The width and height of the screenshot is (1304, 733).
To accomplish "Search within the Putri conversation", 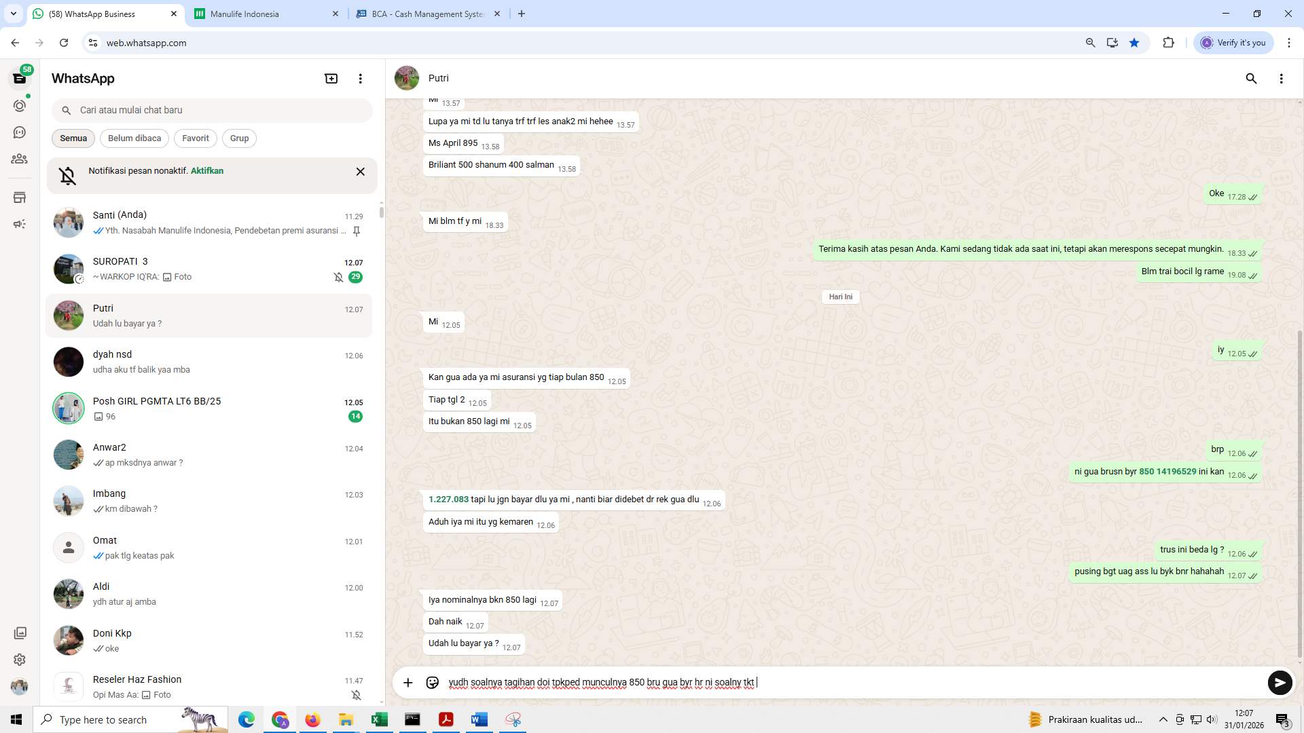I will (1251, 78).
